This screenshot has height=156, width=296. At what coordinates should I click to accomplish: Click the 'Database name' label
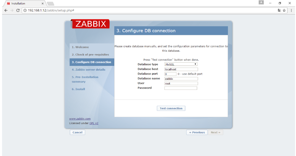point(149,78)
